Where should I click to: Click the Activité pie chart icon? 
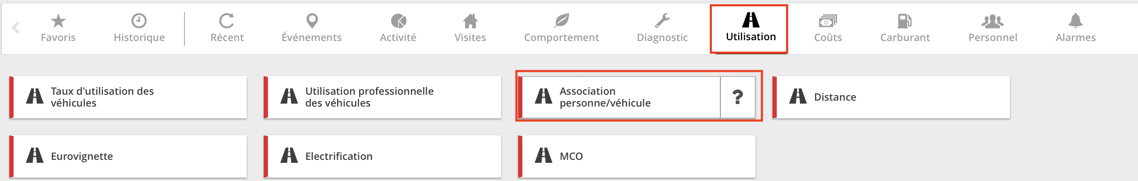tap(398, 20)
